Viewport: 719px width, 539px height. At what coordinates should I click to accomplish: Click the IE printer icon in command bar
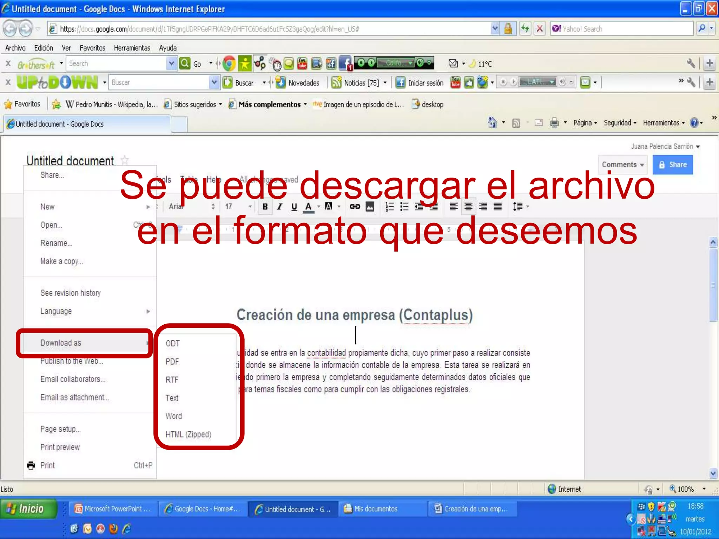point(554,123)
